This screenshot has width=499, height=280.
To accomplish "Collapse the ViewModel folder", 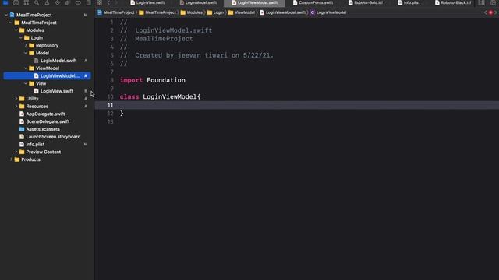I will tap(26, 68).
